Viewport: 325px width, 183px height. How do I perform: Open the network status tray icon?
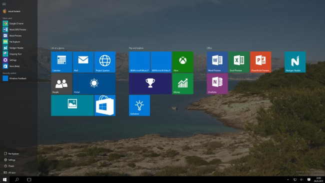(x=295, y=179)
